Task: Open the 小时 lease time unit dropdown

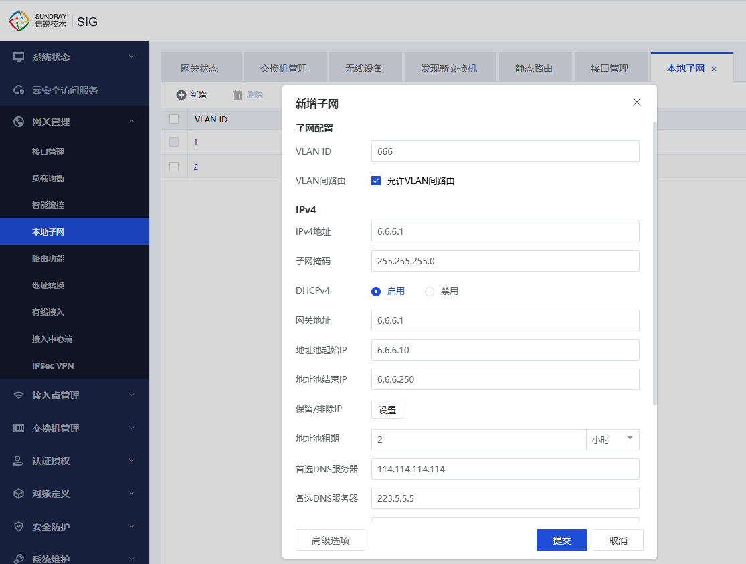Action: point(612,440)
